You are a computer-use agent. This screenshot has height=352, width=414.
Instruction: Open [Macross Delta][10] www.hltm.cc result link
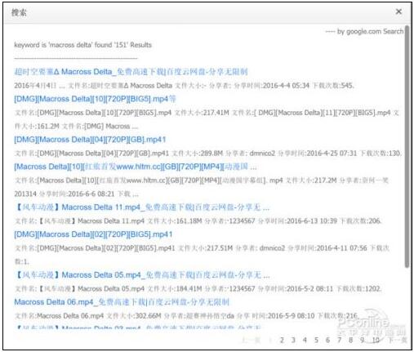[x=136, y=167]
